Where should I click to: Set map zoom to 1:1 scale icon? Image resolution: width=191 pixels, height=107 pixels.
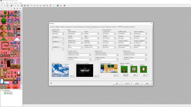tap(32, 6)
